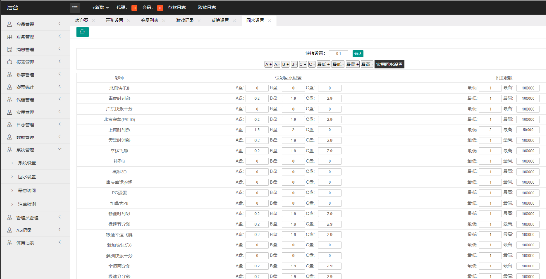The width and height of the screenshot is (546, 279).
Task: Click the 最高 - button
Action: [x=367, y=64]
